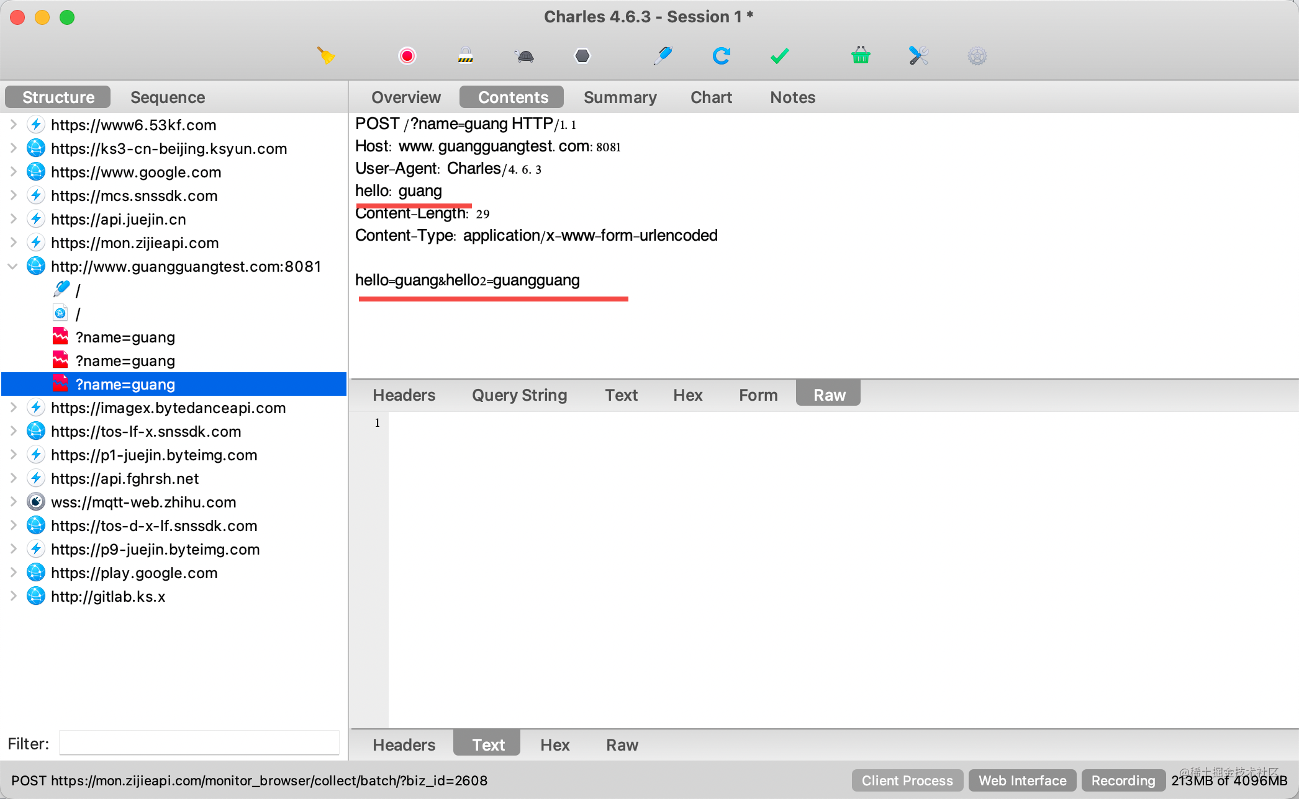Select the Query String request view
Image resolution: width=1299 pixels, height=799 pixels.
[x=519, y=395]
